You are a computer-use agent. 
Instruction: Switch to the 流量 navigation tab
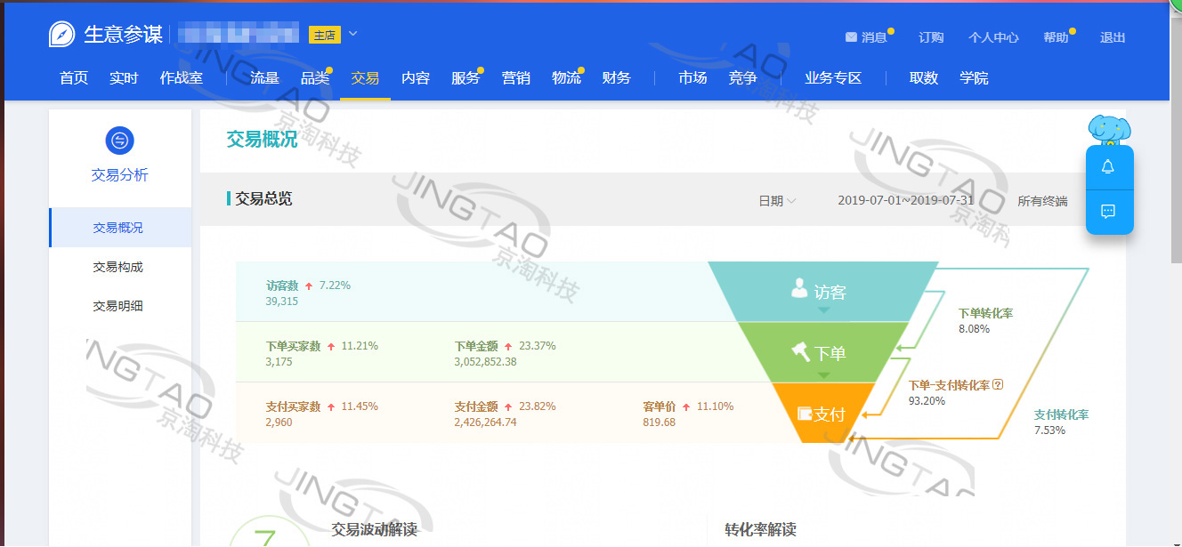(x=264, y=78)
